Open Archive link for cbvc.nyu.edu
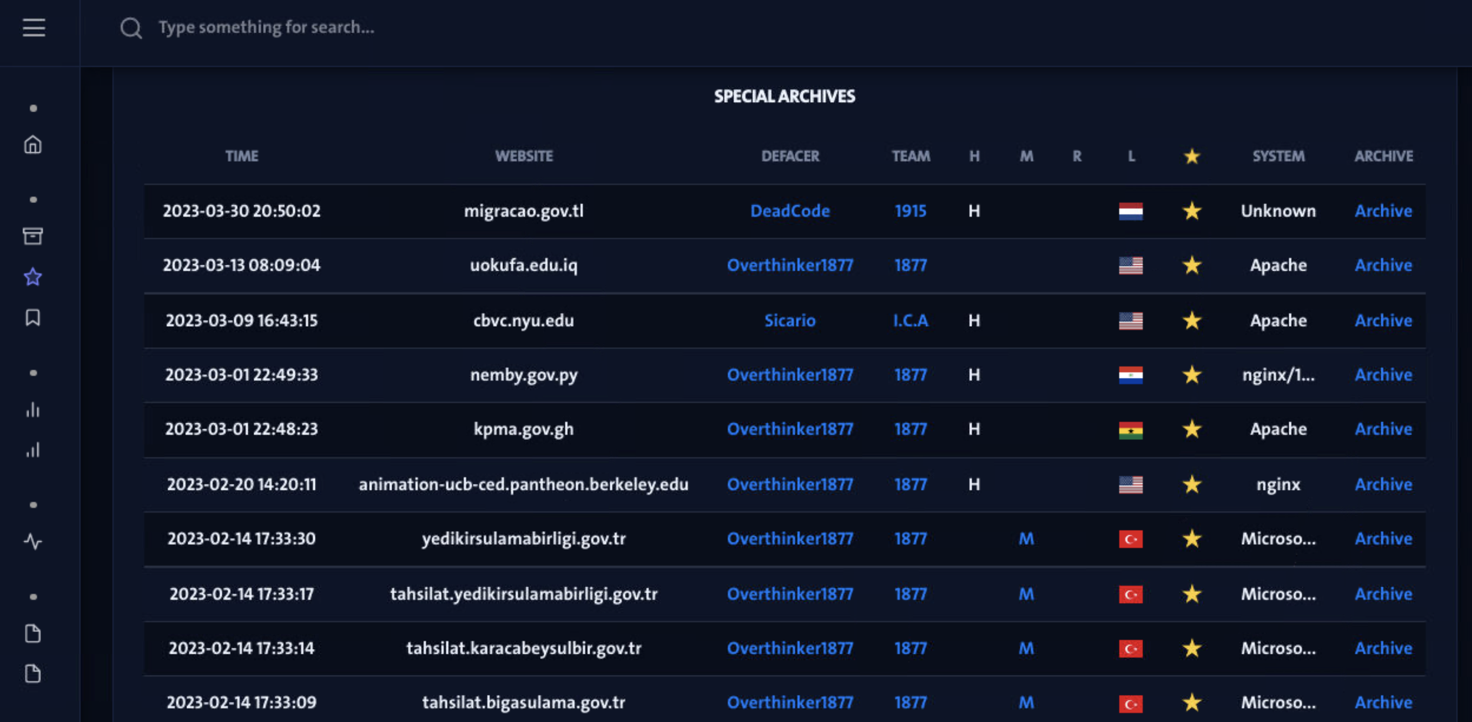 tap(1383, 320)
